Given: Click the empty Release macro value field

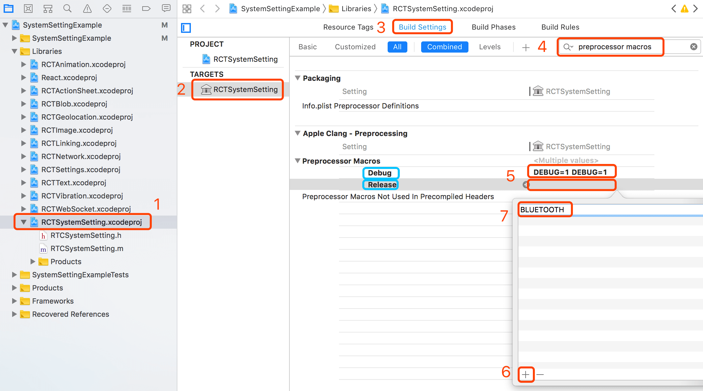Looking at the screenshot, I should coord(572,185).
